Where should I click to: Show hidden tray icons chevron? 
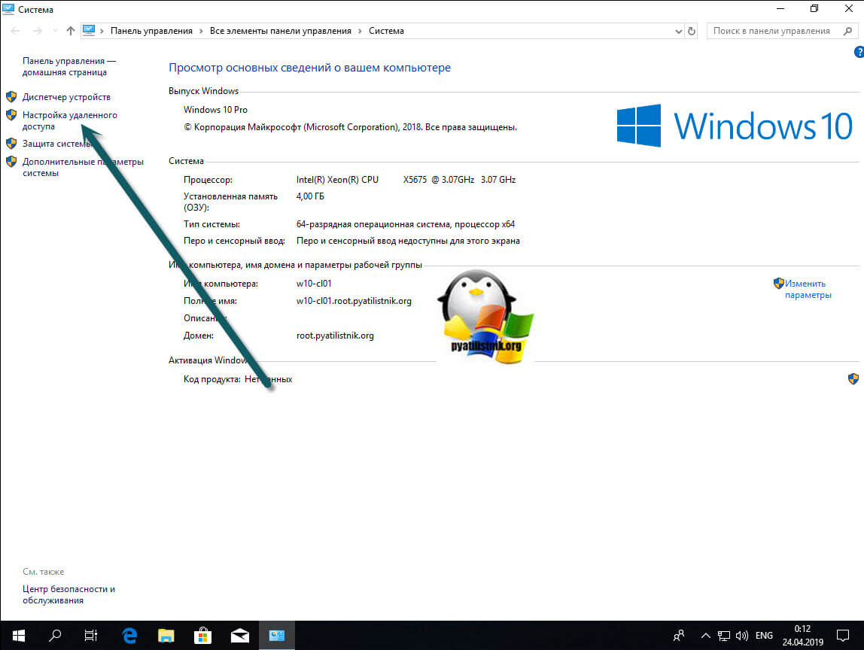coord(705,635)
